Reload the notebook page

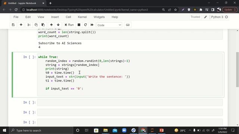(16, 10)
